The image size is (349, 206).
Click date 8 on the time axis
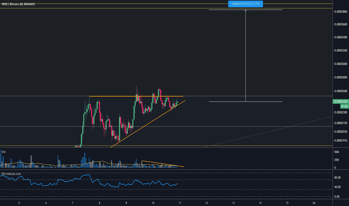coord(100,203)
